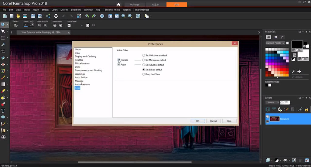Viewport: 311px width, 167px height.
Task: Switch to the Adjust workspace tab
Action: 155,4
